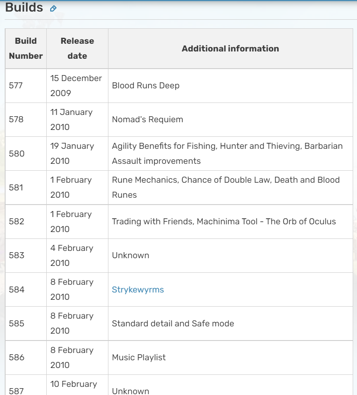Click build number 584 cell
The width and height of the screenshot is (357, 395).
[x=26, y=289]
